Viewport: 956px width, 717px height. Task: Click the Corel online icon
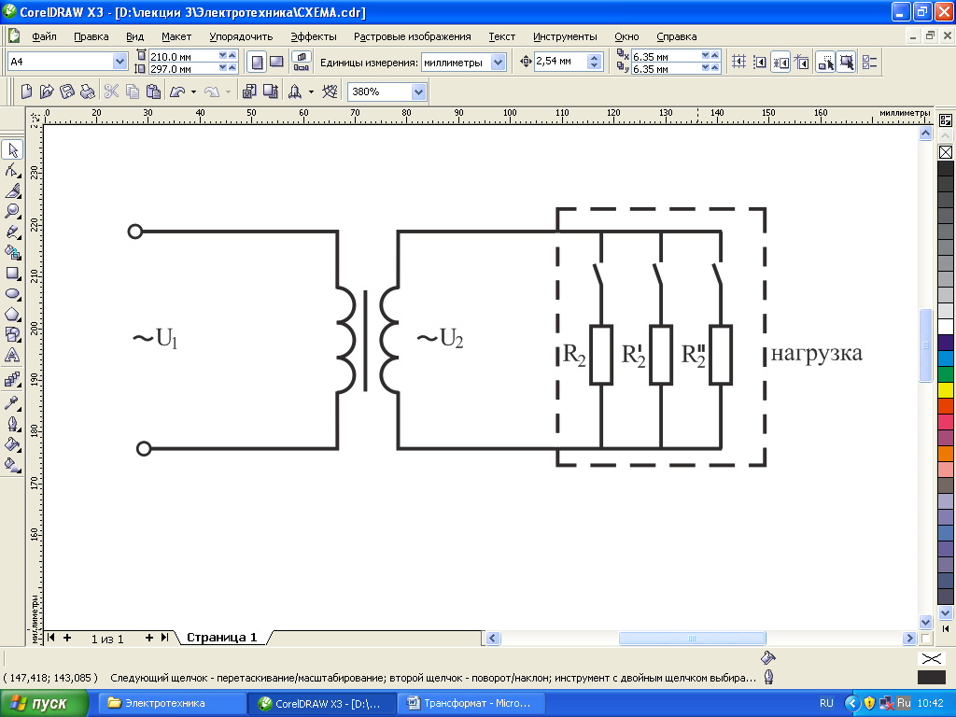pyautogui.click(x=330, y=91)
